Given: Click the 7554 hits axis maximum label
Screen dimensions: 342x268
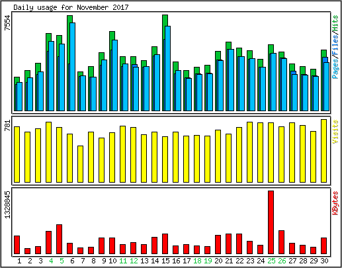Looking at the screenshot, I should click(7, 22).
